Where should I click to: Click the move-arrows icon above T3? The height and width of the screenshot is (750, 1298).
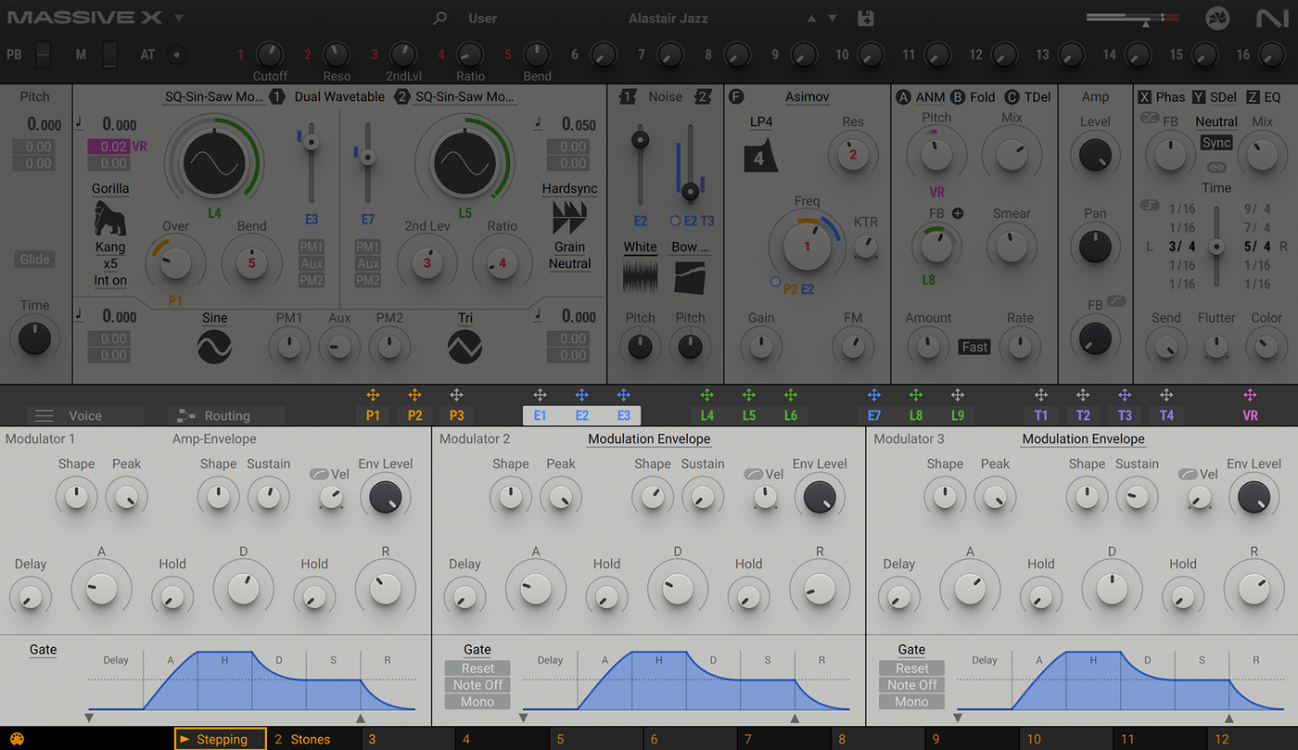1125,395
